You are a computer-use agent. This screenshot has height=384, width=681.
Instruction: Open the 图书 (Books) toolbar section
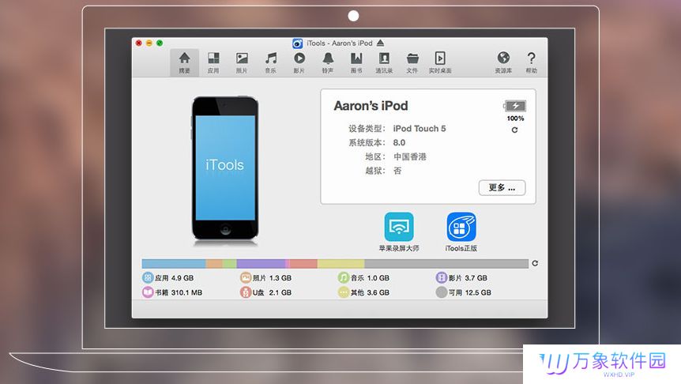click(356, 63)
